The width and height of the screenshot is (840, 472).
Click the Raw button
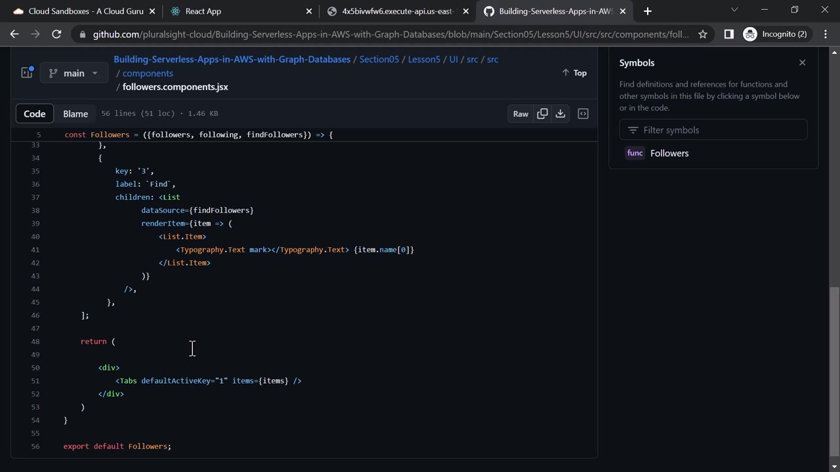coord(520,113)
